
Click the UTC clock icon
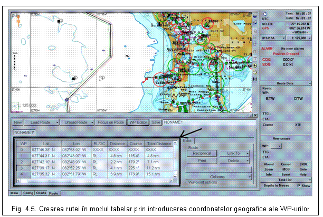(x=265, y=13)
